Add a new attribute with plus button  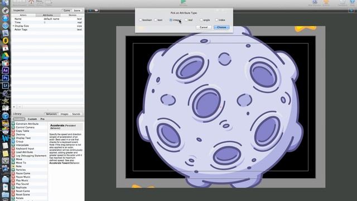pyautogui.click(x=14, y=107)
